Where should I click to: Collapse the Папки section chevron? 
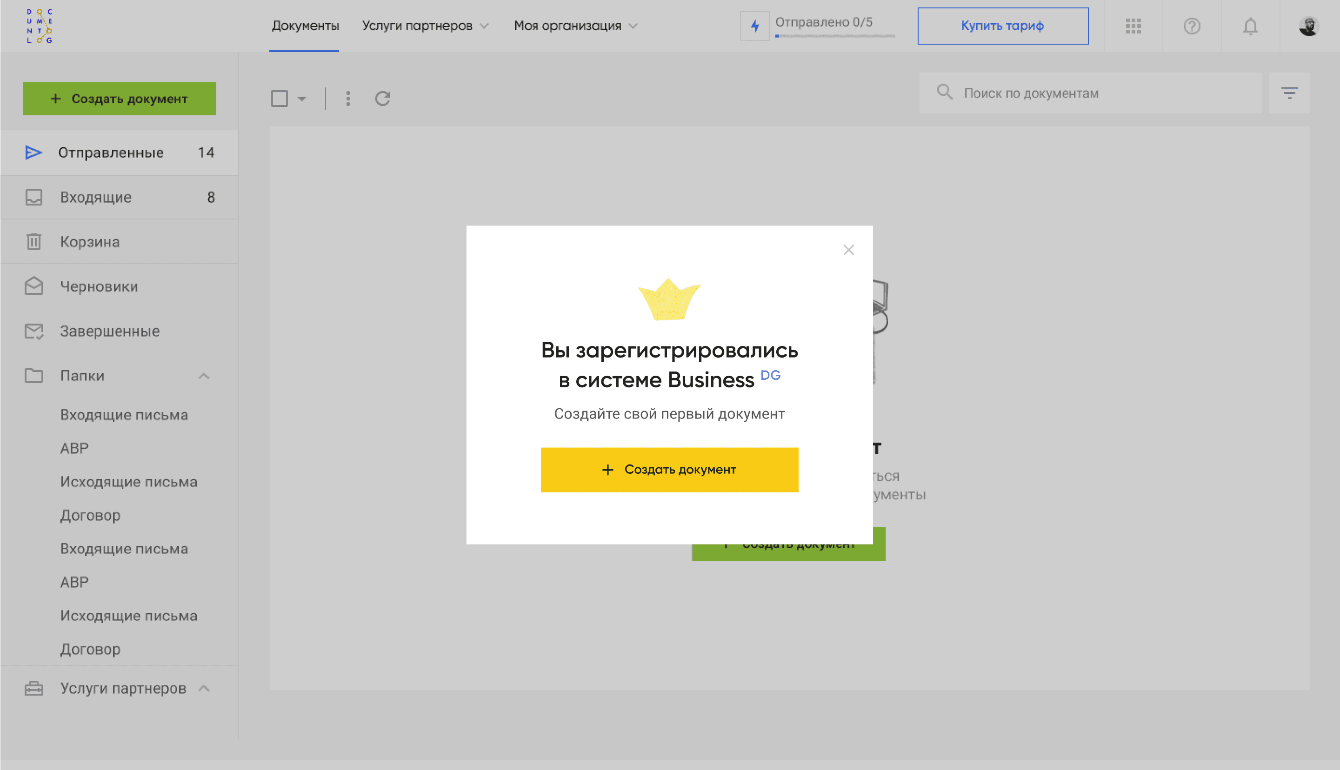[x=204, y=376]
